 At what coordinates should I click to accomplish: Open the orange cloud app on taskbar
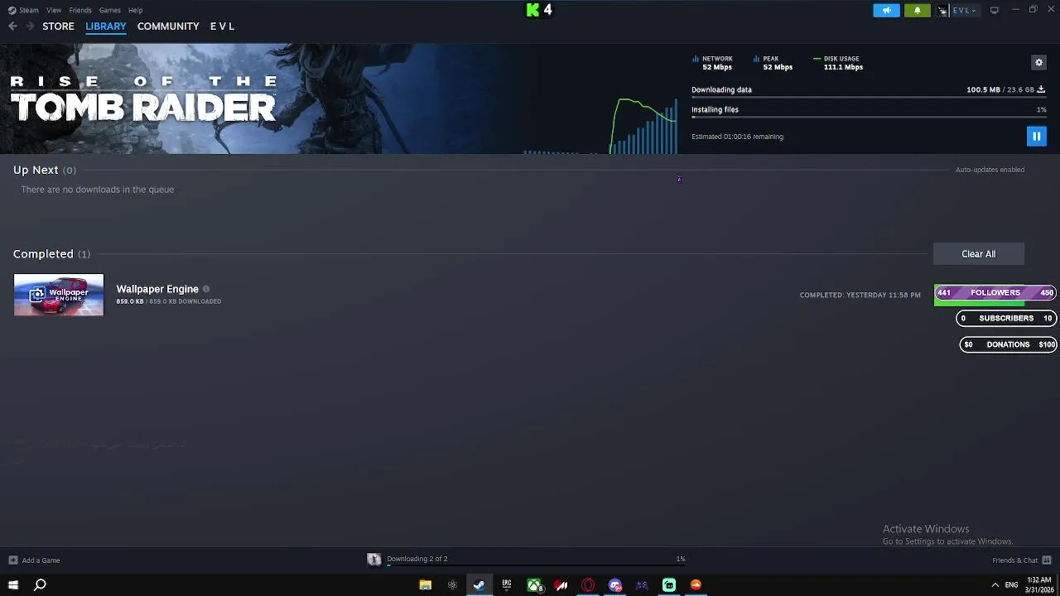(696, 585)
